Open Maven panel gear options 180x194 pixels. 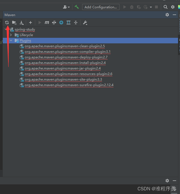(167, 15)
